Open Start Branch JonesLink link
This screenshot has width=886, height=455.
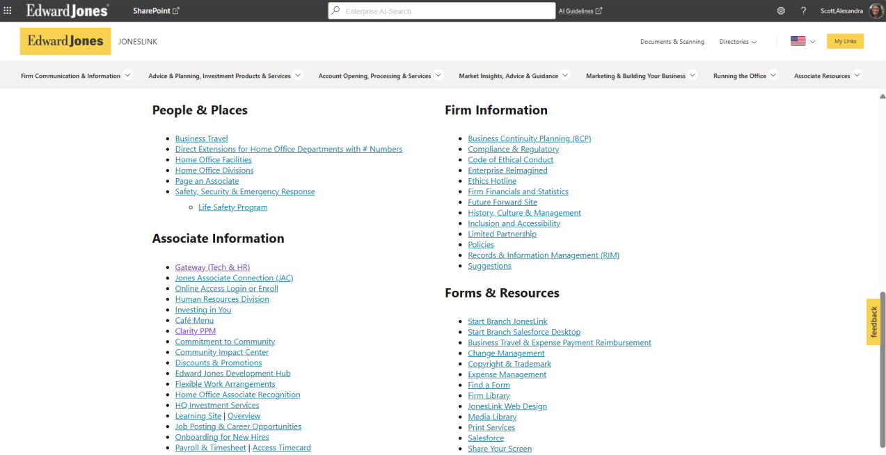(x=507, y=321)
